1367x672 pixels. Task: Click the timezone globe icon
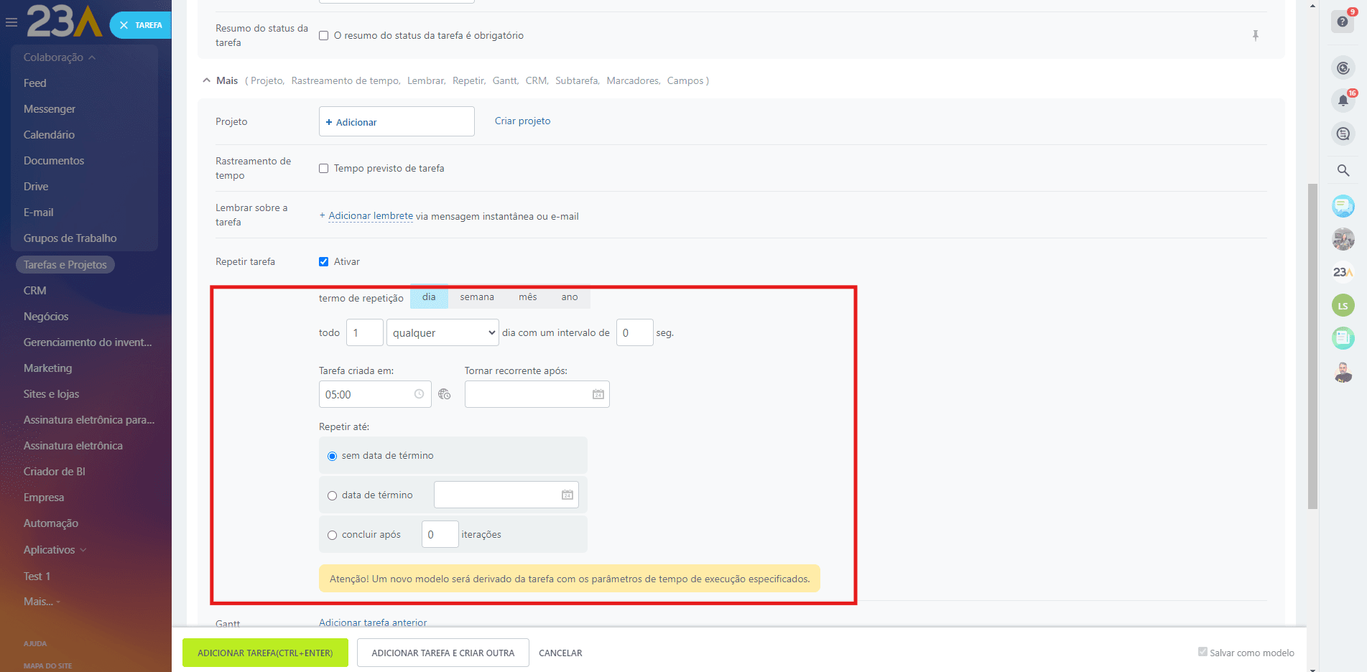[x=444, y=394]
